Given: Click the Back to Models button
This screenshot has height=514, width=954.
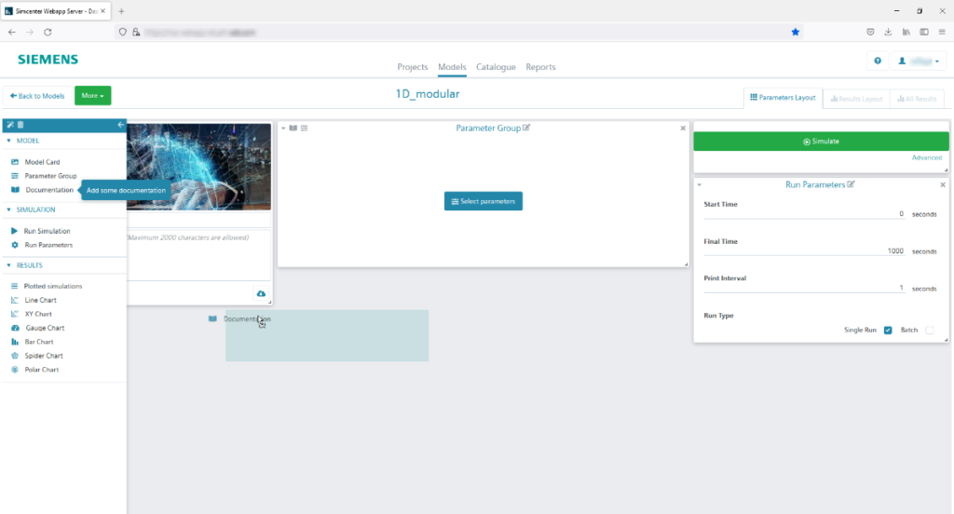Looking at the screenshot, I should coord(37,96).
